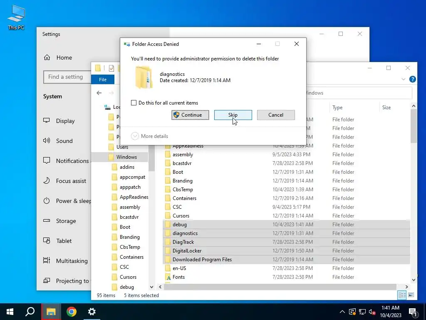This screenshot has width=426, height=320.
Task: Click file list vertical scrollbar up arrow
Action: [414, 106]
